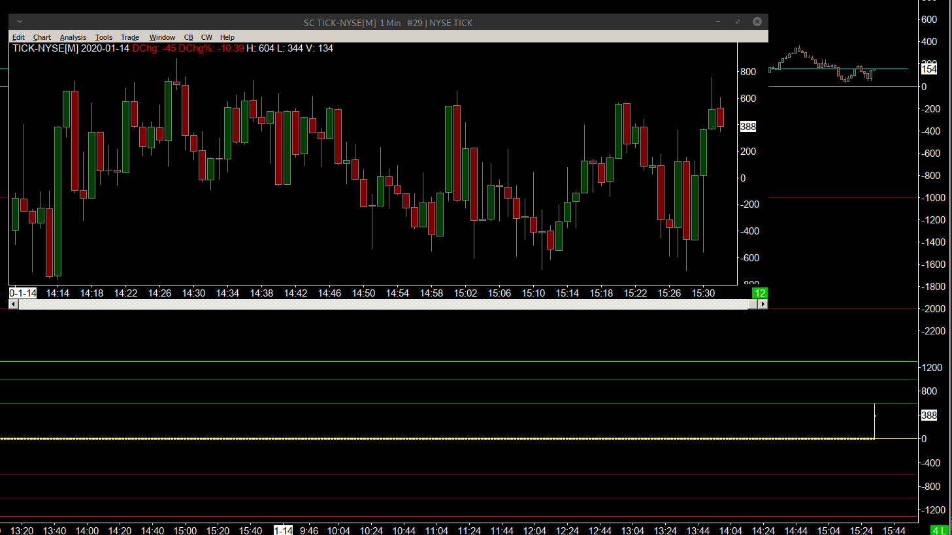
Task: Click the 15:44 label on the bottom time axis
Action: 894,530
